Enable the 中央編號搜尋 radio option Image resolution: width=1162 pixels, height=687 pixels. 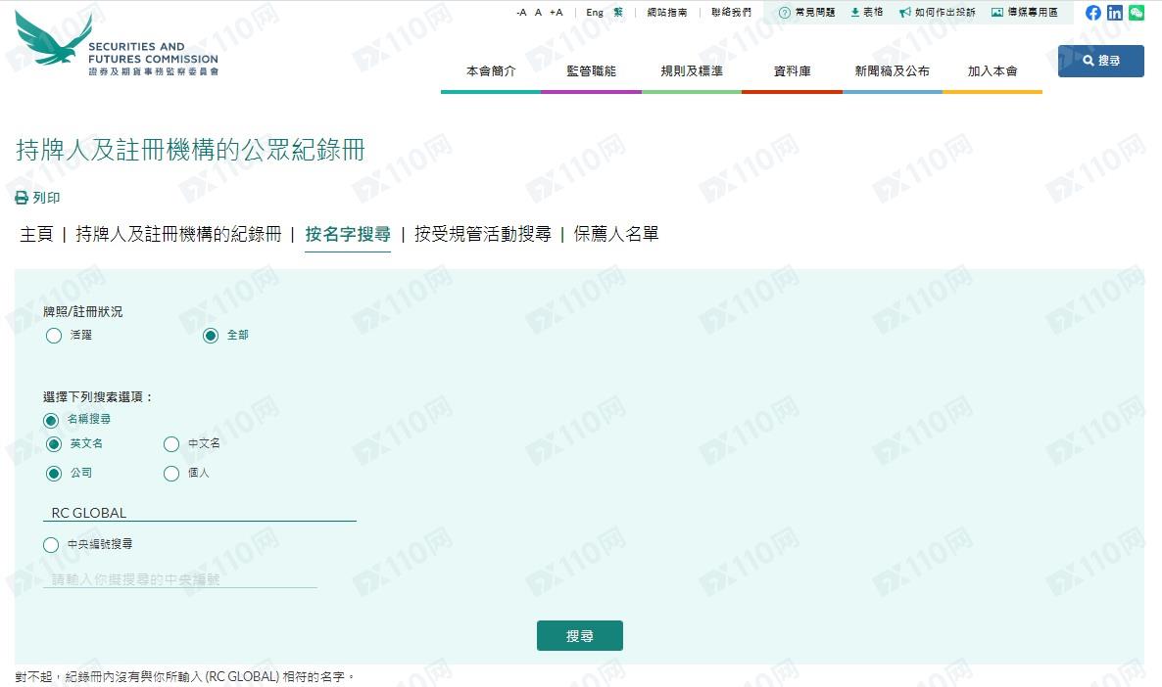click(x=51, y=545)
